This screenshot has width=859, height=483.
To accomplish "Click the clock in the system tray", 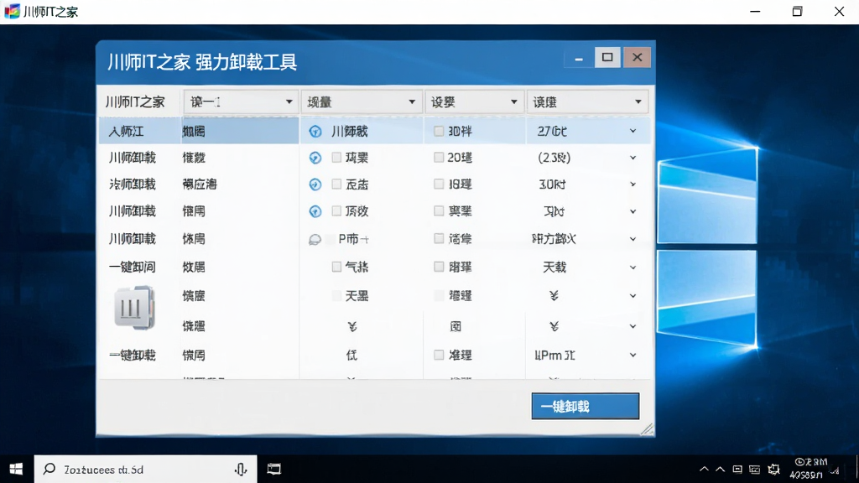I will [810, 468].
